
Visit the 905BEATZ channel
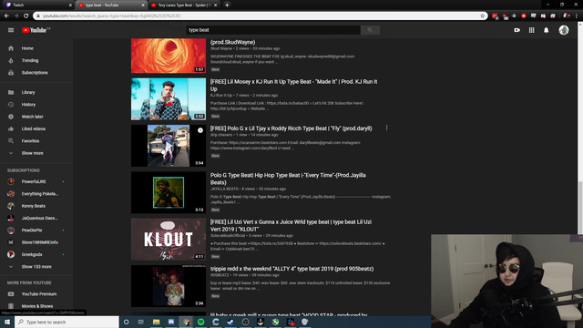[220, 275]
